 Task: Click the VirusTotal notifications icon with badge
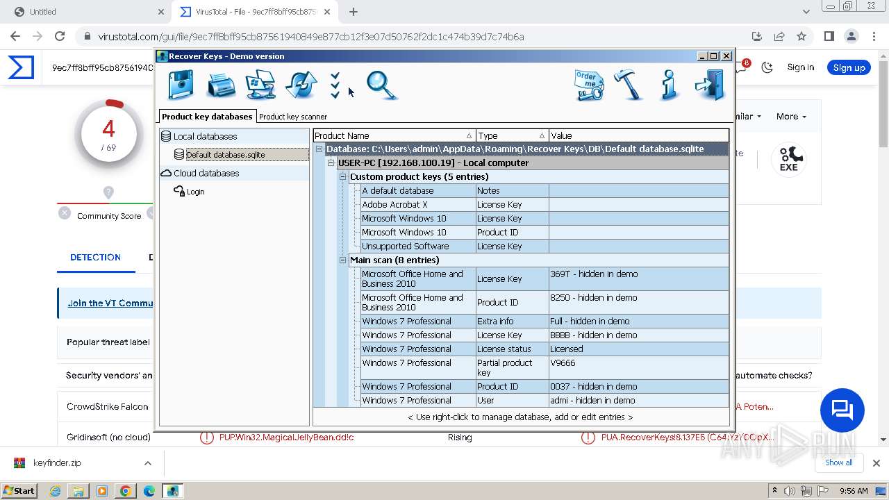click(743, 66)
